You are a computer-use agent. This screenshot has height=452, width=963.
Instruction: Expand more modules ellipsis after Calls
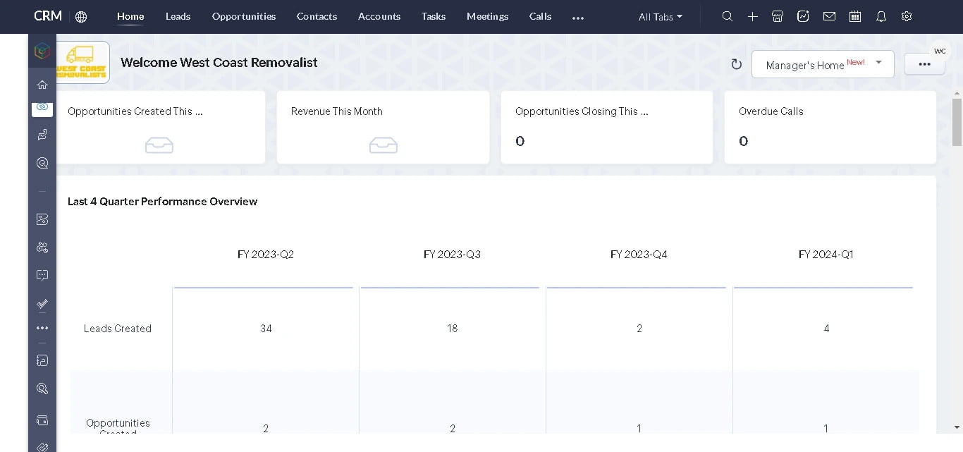tap(578, 18)
